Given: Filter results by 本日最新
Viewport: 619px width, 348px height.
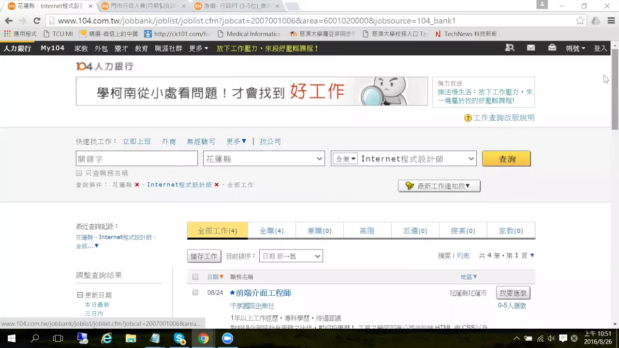Looking at the screenshot, I should coord(97,305).
